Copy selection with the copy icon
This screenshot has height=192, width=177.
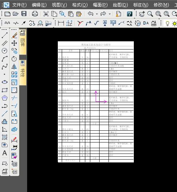(x=54, y=14)
